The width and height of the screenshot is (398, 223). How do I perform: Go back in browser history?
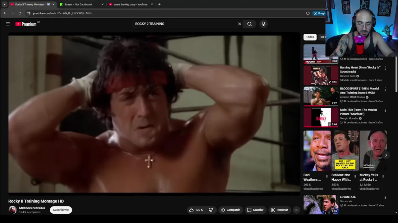pos(5,13)
